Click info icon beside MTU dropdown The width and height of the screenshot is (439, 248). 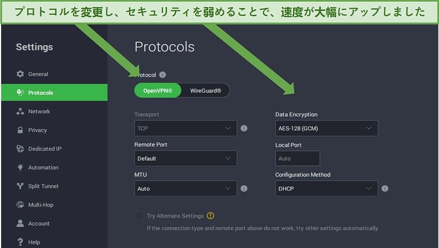[244, 188]
